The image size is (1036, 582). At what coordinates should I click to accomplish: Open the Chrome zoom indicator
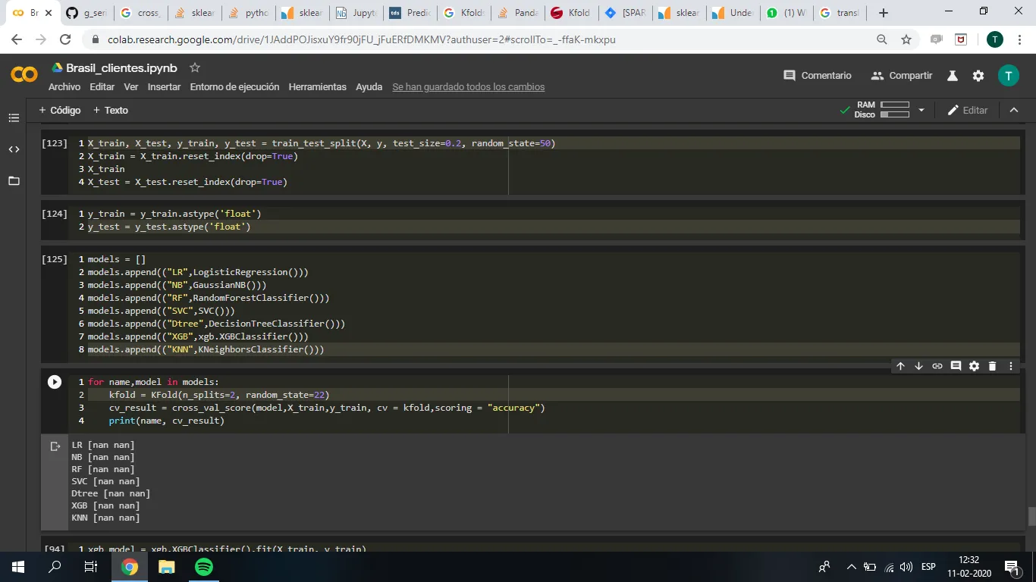coord(881,39)
